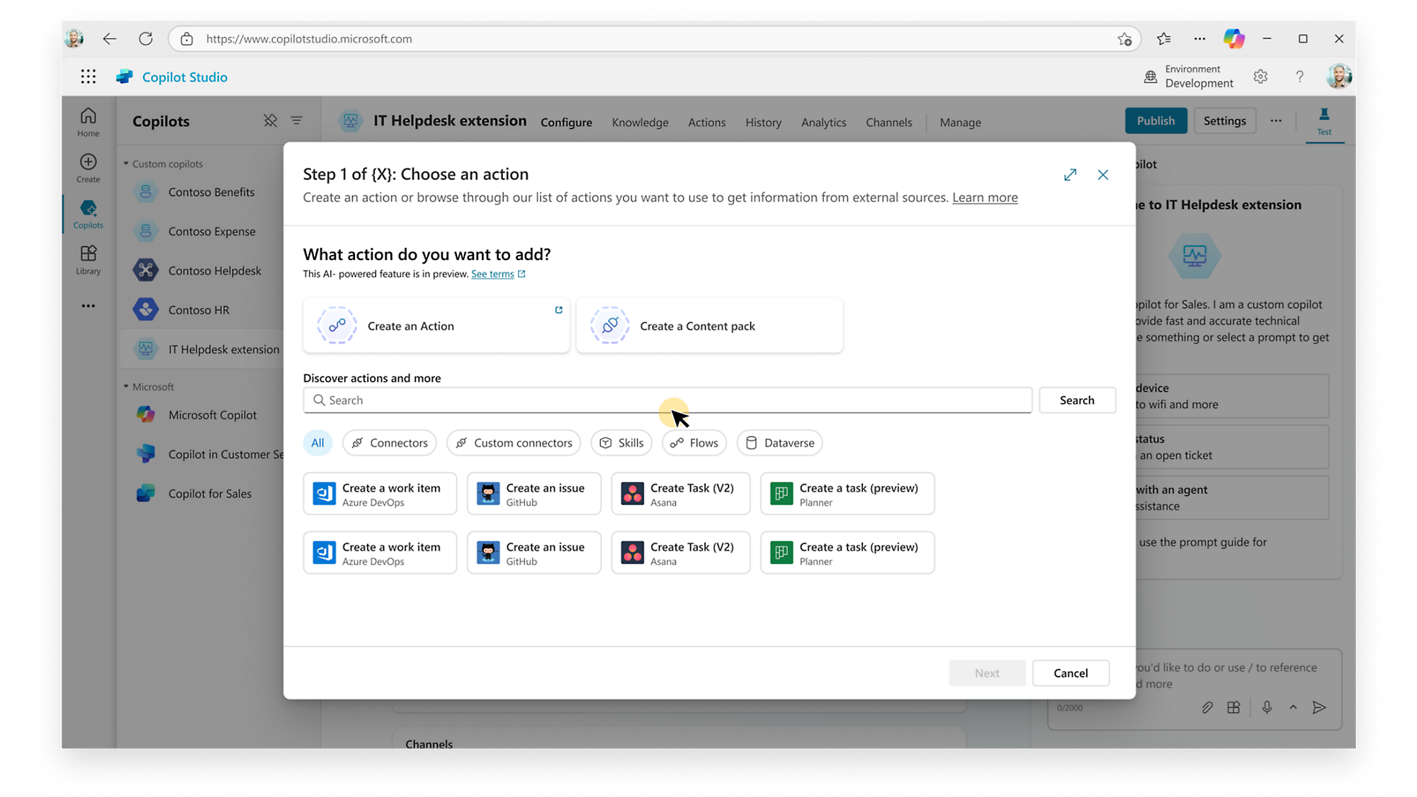Open browser favorites icon
The image size is (1417, 797).
[1163, 39]
